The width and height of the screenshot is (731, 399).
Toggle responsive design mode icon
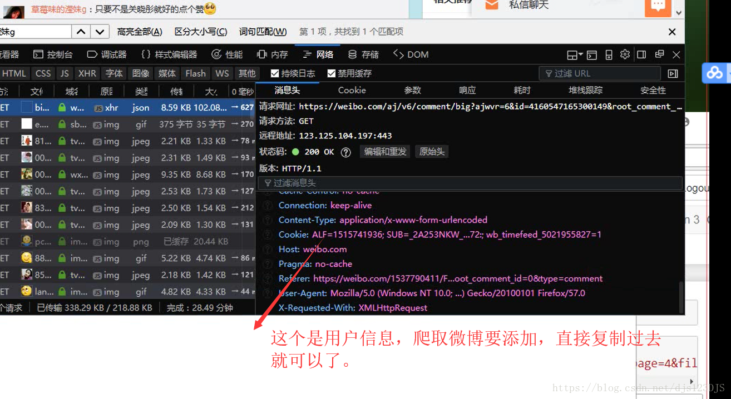pos(609,54)
